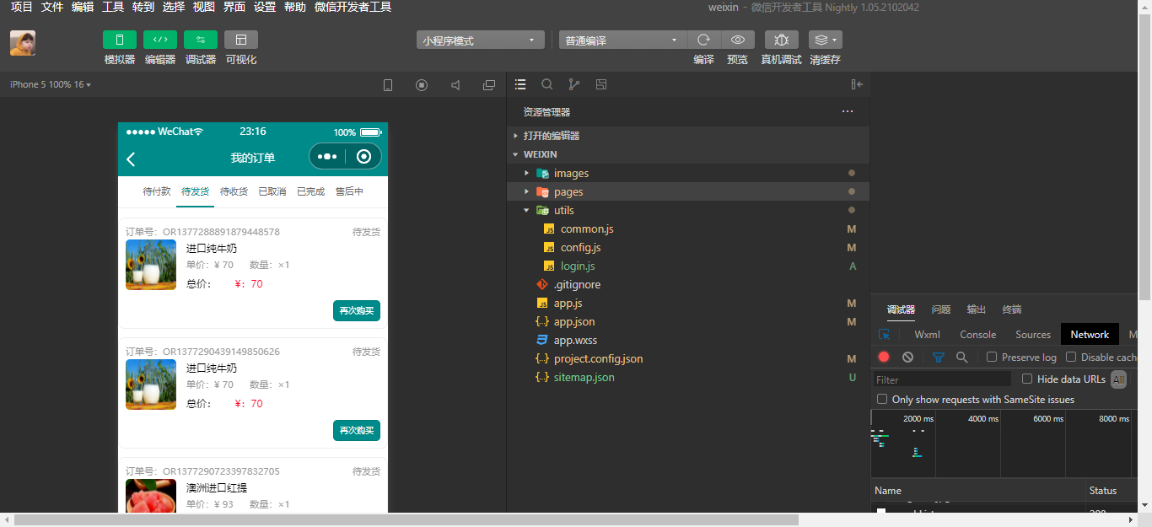This screenshot has width=1152, height=527.
Task: Check Hide data URLs option
Action: coord(1027,379)
